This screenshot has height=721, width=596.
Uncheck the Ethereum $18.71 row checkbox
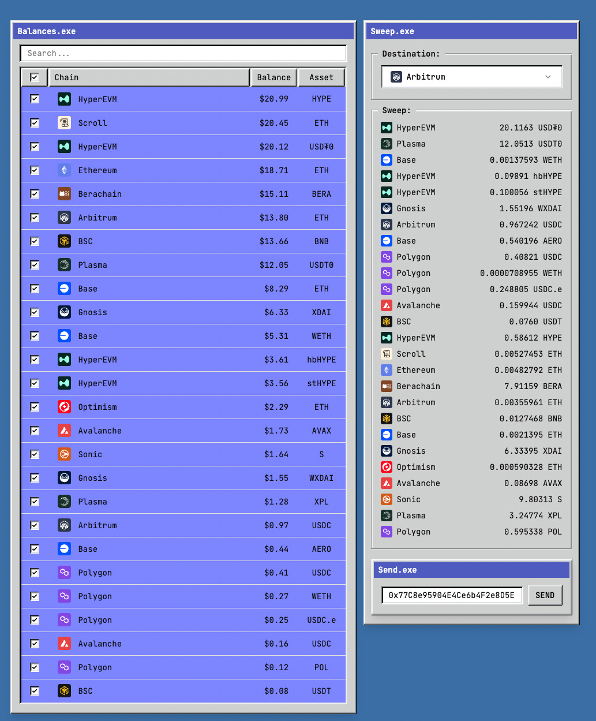pyautogui.click(x=35, y=170)
